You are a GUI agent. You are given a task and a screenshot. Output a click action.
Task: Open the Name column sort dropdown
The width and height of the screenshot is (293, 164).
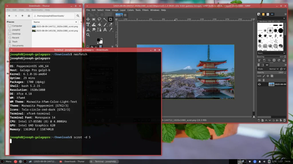pyautogui.click(x=76, y=22)
